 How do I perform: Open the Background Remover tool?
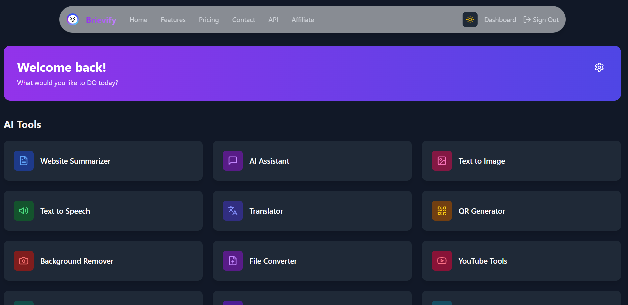tap(103, 261)
